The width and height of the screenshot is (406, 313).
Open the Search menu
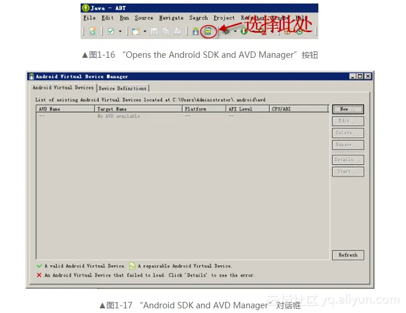tap(199, 18)
